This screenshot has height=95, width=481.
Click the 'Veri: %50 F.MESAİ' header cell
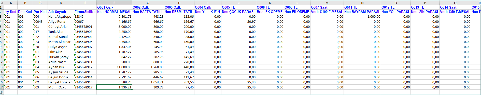(x=455, y=12)
